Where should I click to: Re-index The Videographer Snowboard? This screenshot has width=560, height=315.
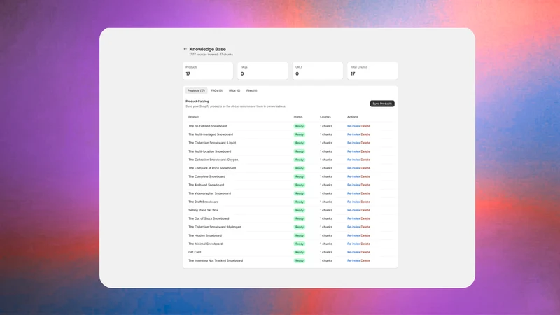click(x=353, y=193)
